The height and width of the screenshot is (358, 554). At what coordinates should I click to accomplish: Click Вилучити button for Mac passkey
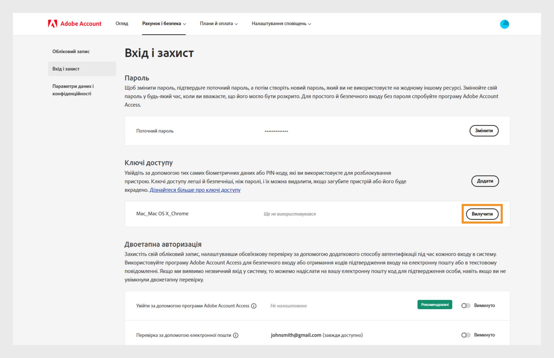click(x=482, y=214)
